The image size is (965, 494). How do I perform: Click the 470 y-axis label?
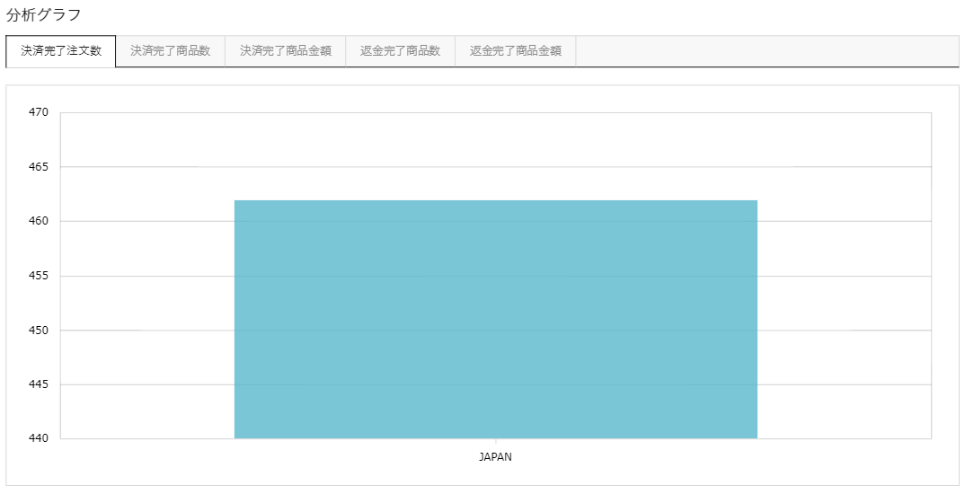point(38,113)
